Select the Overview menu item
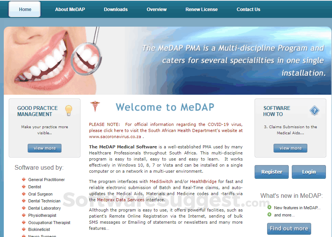The width and height of the screenshot is (332, 237). [156, 10]
